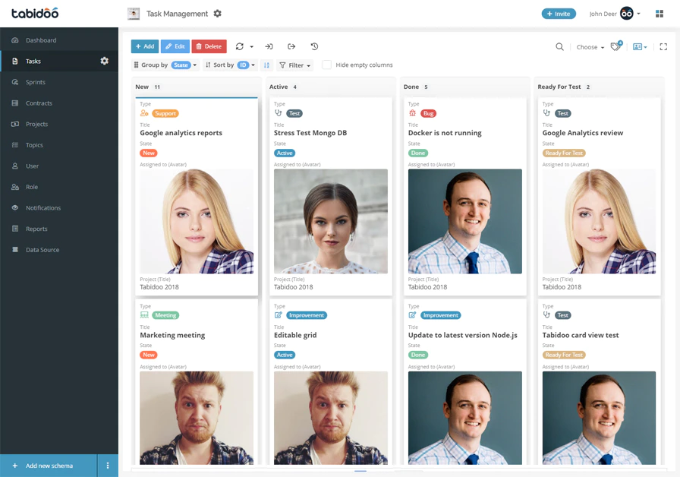Click the blue Add button
This screenshot has height=477, width=680.
[x=145, y=46]
